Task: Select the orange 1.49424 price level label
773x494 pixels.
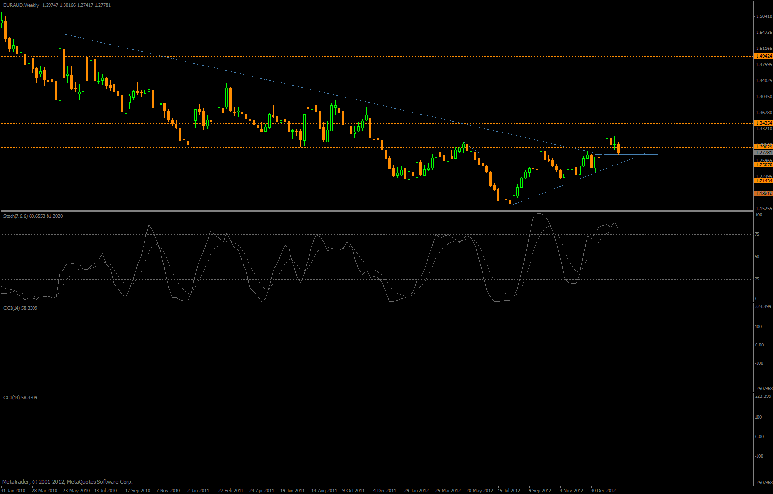Action: point(763,56)
